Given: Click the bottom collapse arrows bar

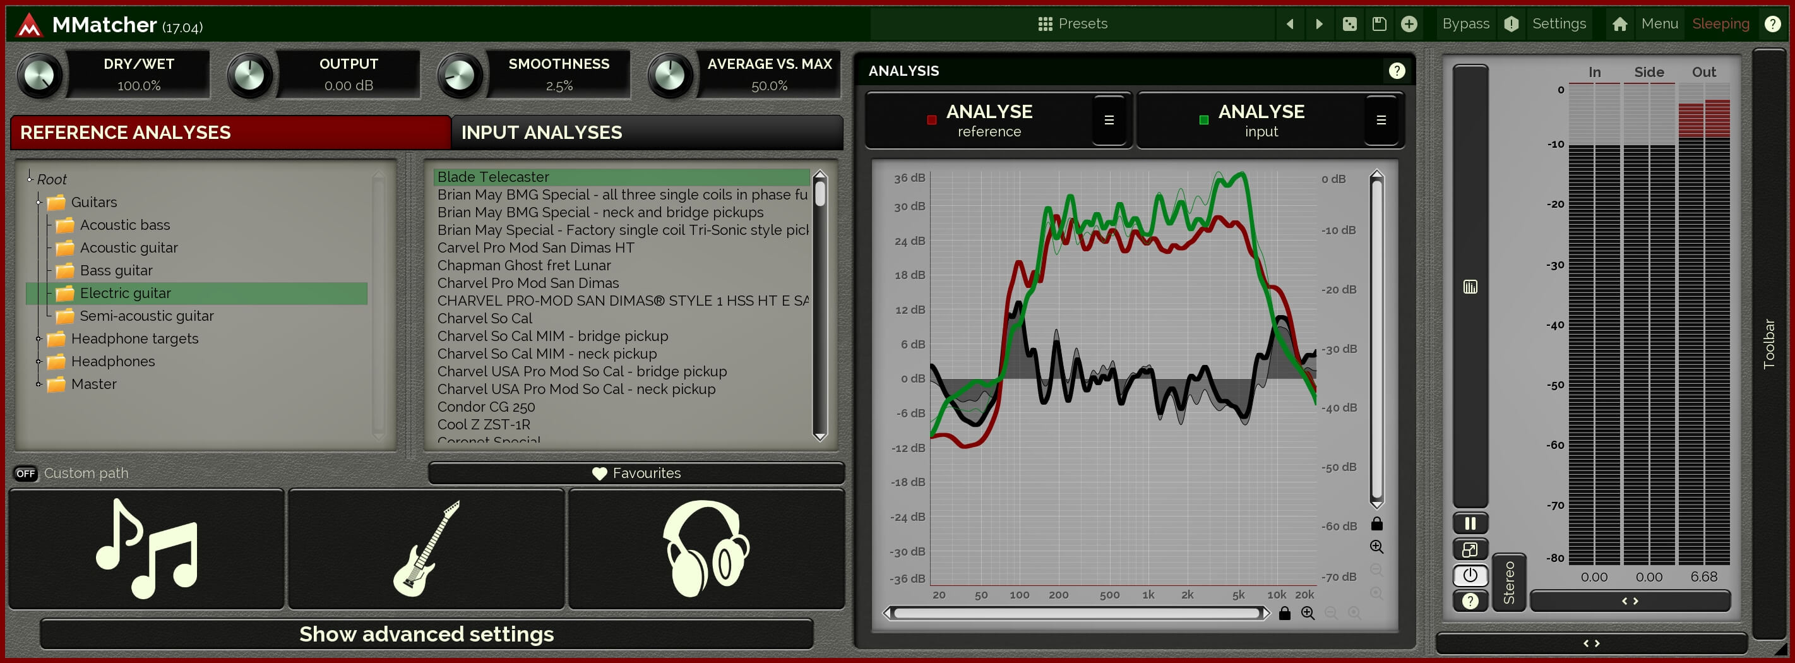Looking at the screenshot, I should (x=1591, y=643).
